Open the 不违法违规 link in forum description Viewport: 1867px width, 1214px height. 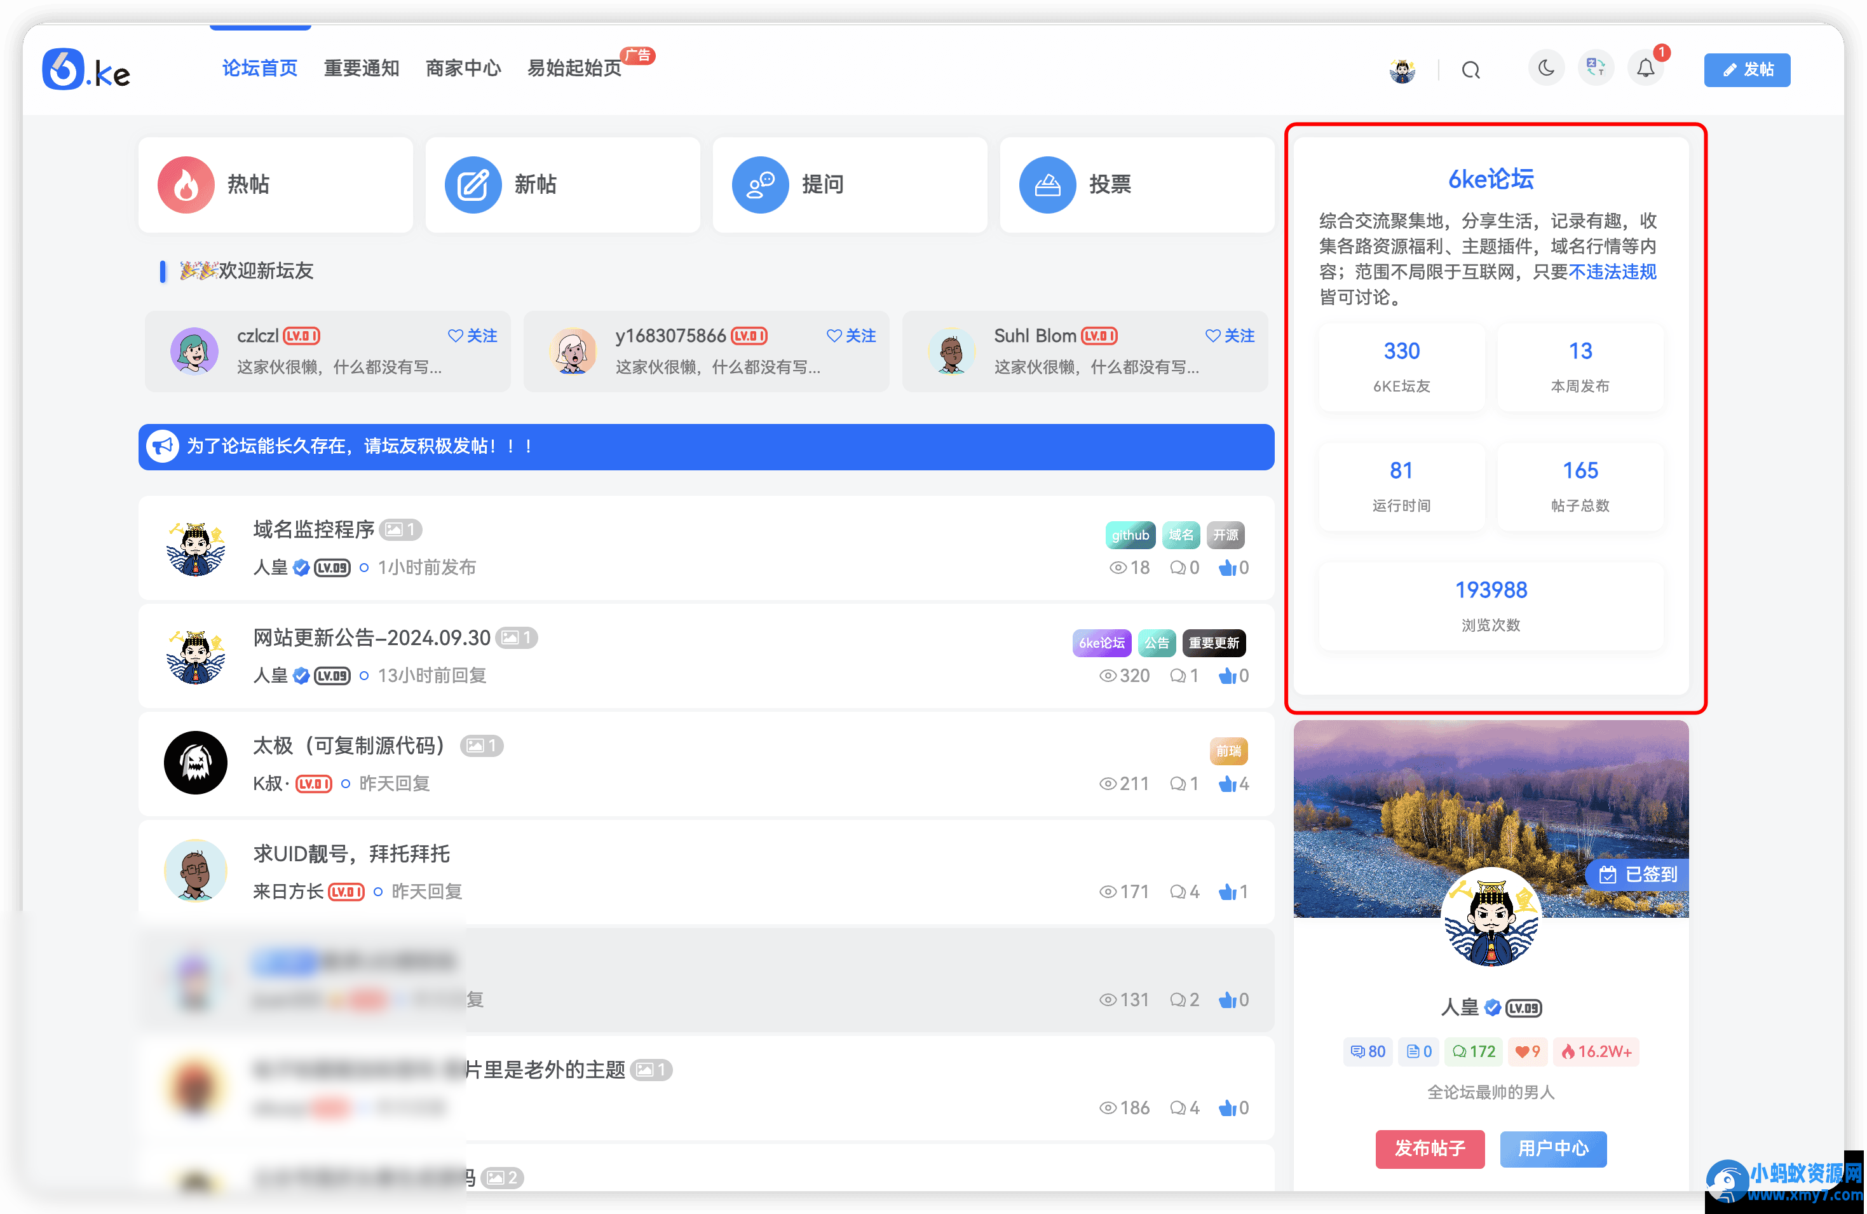point(1613,271)
